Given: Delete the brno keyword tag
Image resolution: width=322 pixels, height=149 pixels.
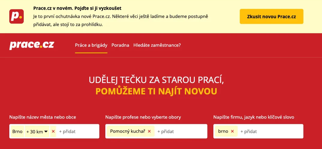Looking at the screenshot, I should click(x=232, y=131).
